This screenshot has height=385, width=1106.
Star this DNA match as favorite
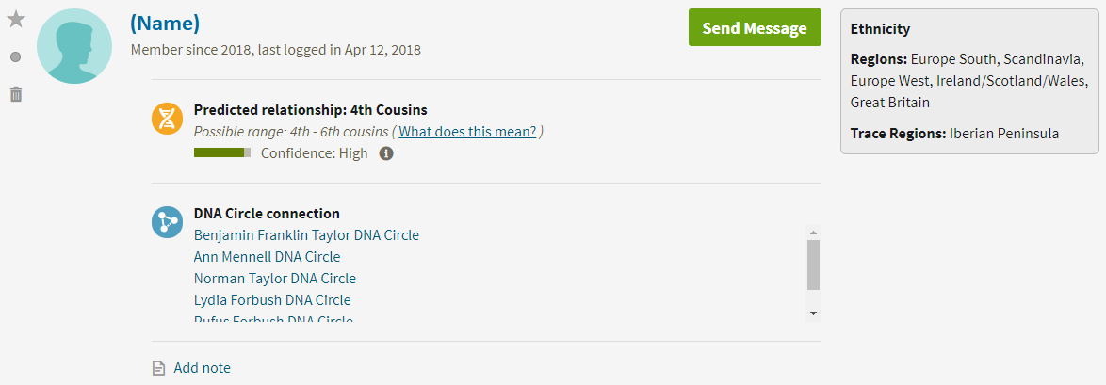pos(15,20)
